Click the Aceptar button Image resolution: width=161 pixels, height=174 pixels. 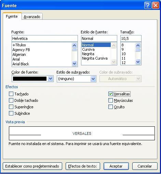116,166
